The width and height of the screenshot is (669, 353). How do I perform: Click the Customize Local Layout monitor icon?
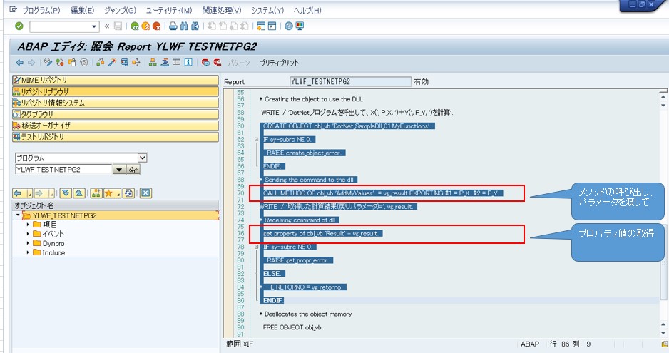click(300, 26)
